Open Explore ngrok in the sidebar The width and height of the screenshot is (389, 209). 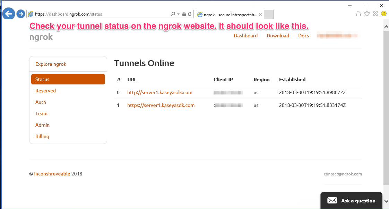[x=51, y=64]
